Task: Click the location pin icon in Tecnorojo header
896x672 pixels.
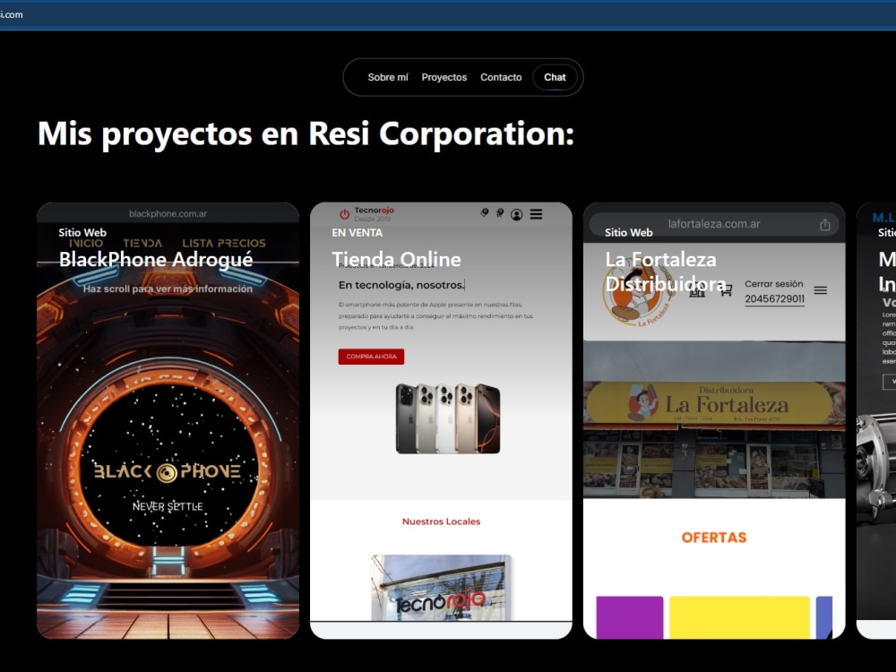Action: [x=485, y=212]
